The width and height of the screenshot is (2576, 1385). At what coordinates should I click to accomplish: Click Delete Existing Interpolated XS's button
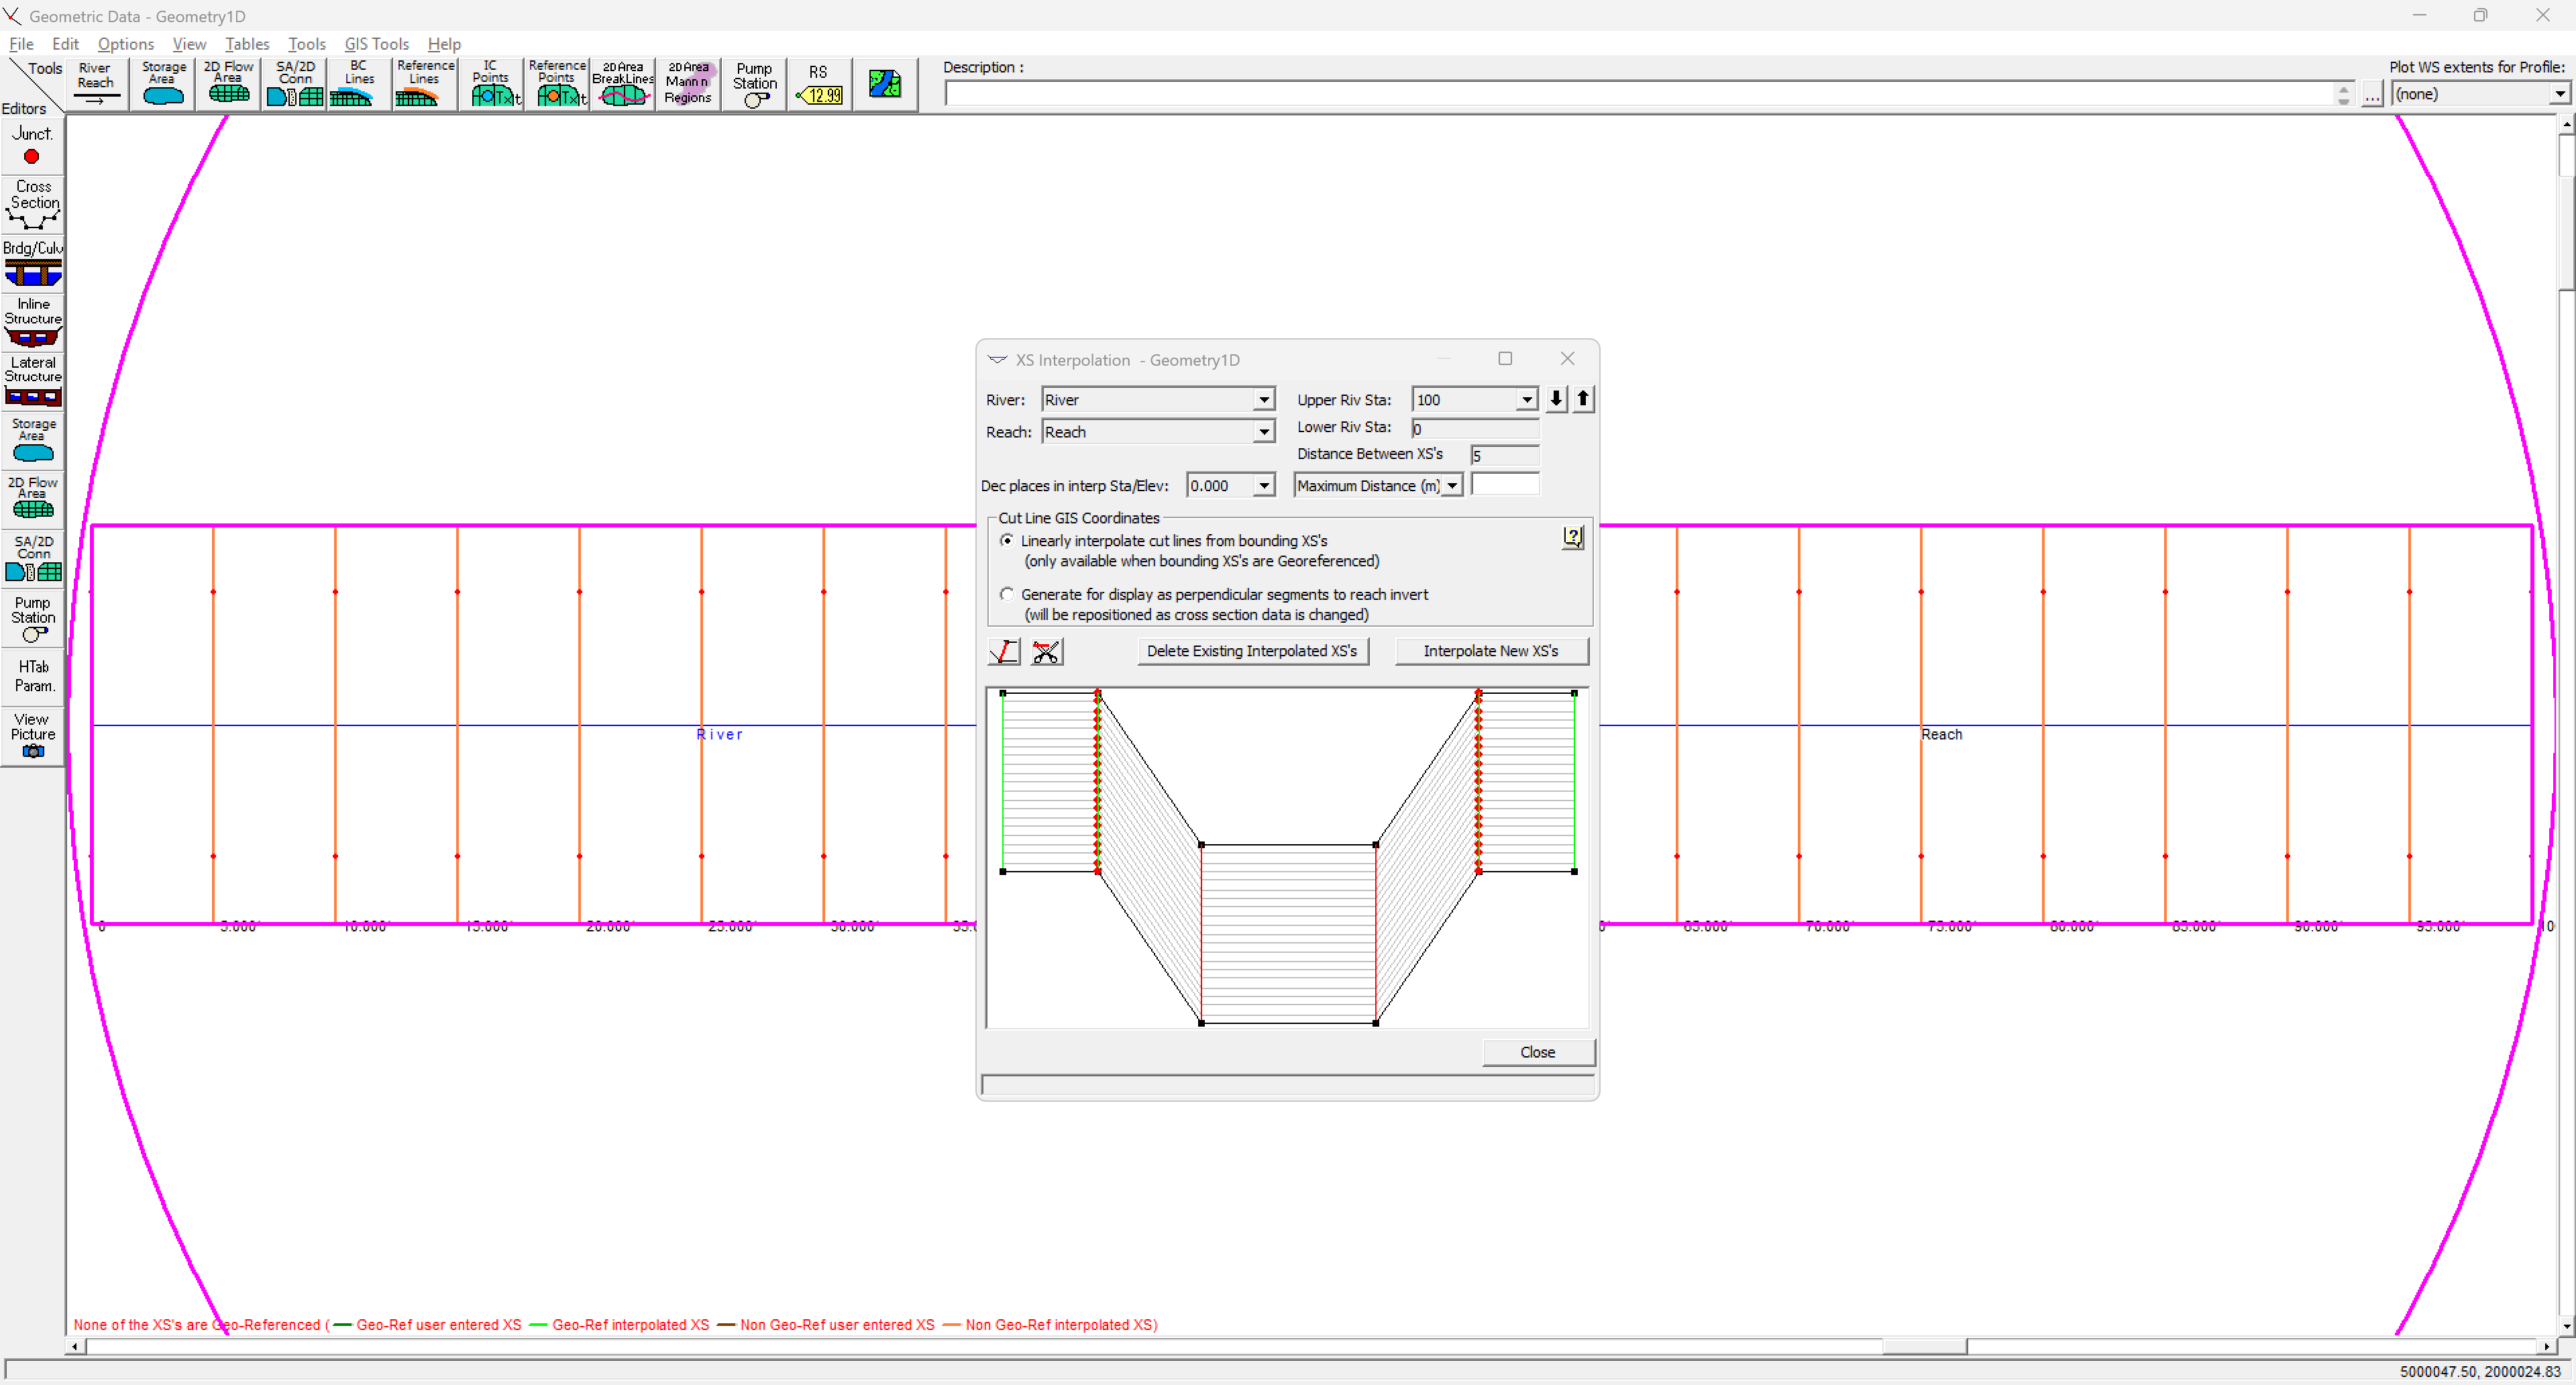click(x=1252, y=651)
